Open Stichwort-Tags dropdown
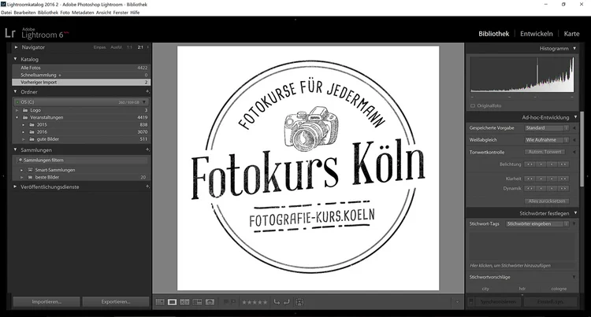Image resolution: width=591 pixels, height=317 pixels. tap(537, 223)
